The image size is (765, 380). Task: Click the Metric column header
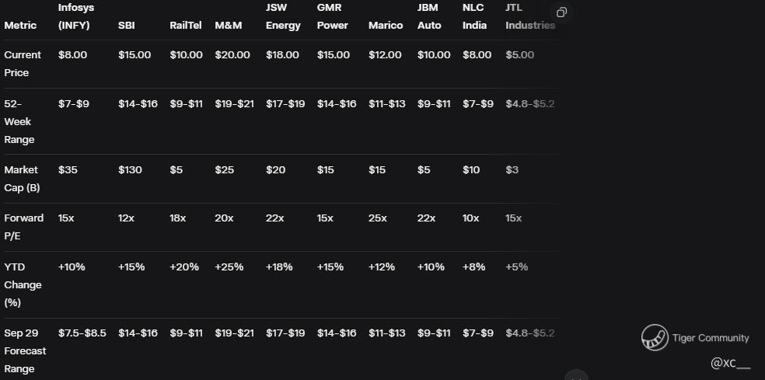[20, 26]
